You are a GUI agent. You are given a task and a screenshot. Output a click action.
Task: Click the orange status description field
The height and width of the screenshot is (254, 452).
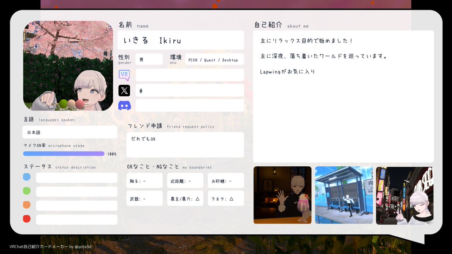pos(77,205)
